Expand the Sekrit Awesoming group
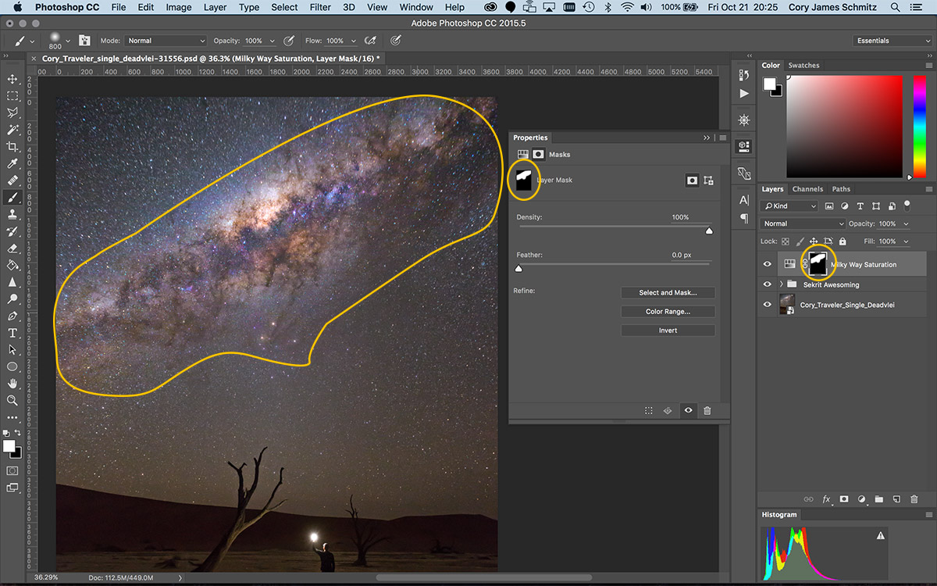 (x=781, y=284)
